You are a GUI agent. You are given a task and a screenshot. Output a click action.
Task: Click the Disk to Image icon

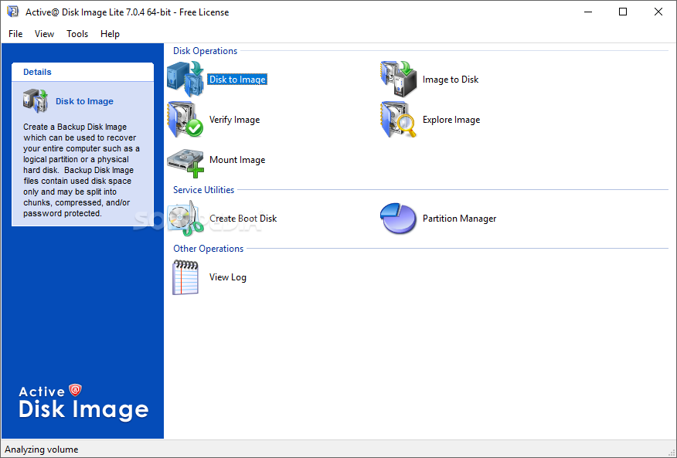coord(185,79)
